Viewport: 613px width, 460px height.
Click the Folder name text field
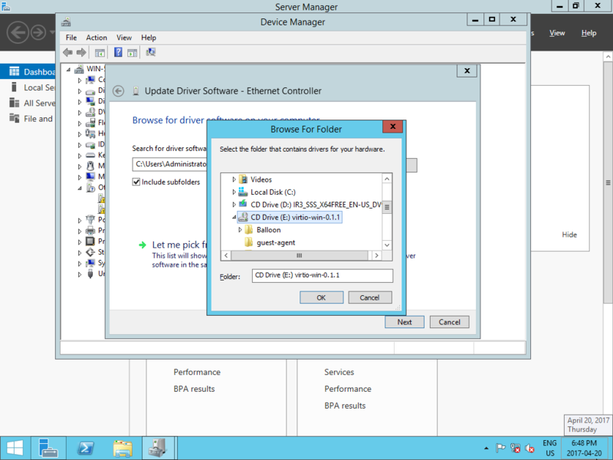tap(322, 276)
